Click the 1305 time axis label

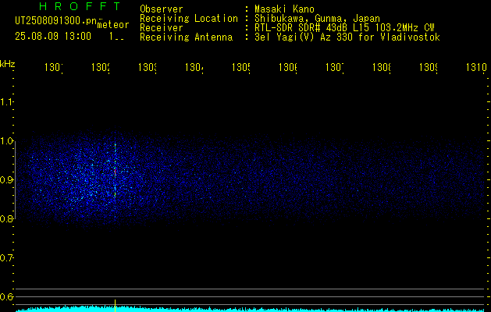(240, 67)
